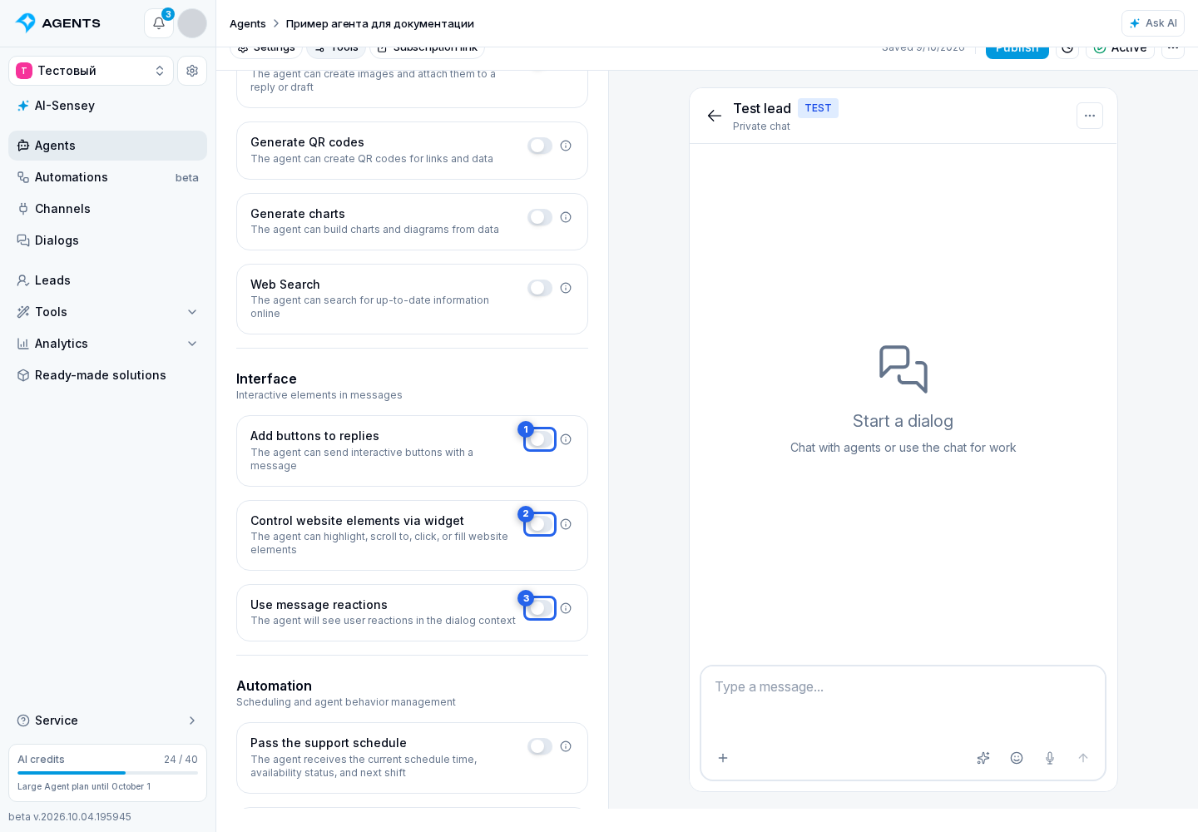Image resolution: width=1198 pixels, height=832 pixels.
Task: Click the plus attachment icon in chat
Action: click(723, 758)
